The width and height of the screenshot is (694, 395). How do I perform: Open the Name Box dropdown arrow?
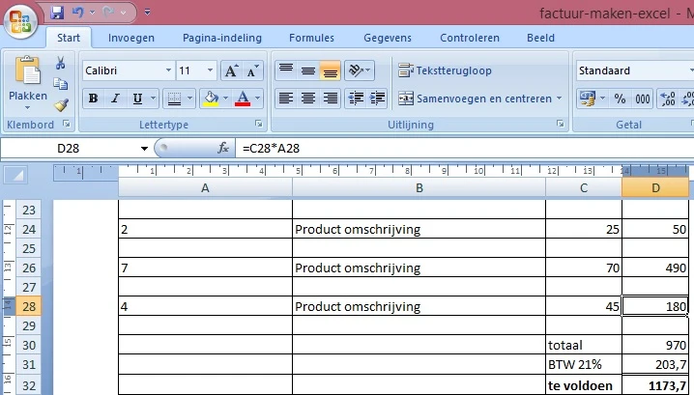point(144,148)
